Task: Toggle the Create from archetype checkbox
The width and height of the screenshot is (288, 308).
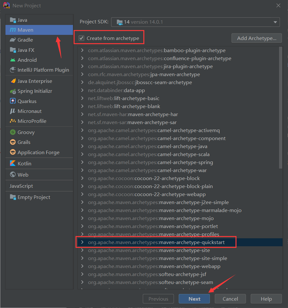Action: tap(82, 38)
